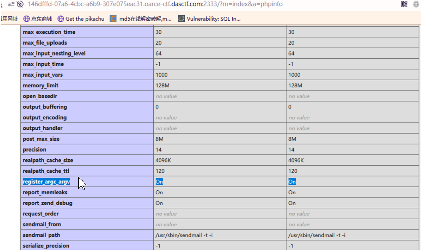
Task: Click the local value 30 for max_execution_time
Action: [x=158, y=32]
